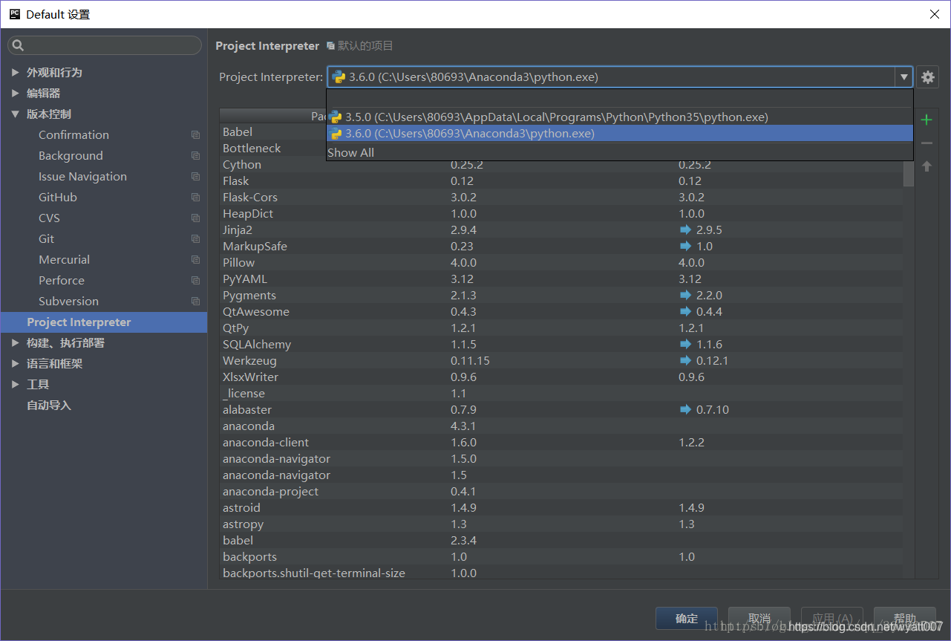Select the _license package row

(561, 394)
